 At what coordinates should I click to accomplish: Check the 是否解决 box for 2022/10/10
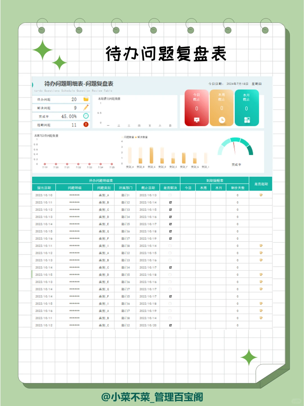coord(170,195)
